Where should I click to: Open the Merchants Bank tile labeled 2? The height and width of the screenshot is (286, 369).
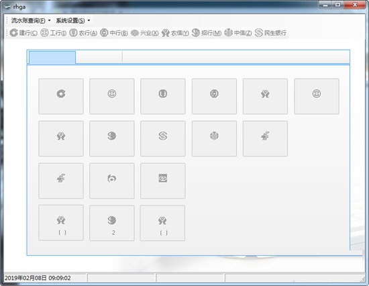(112, 223)
